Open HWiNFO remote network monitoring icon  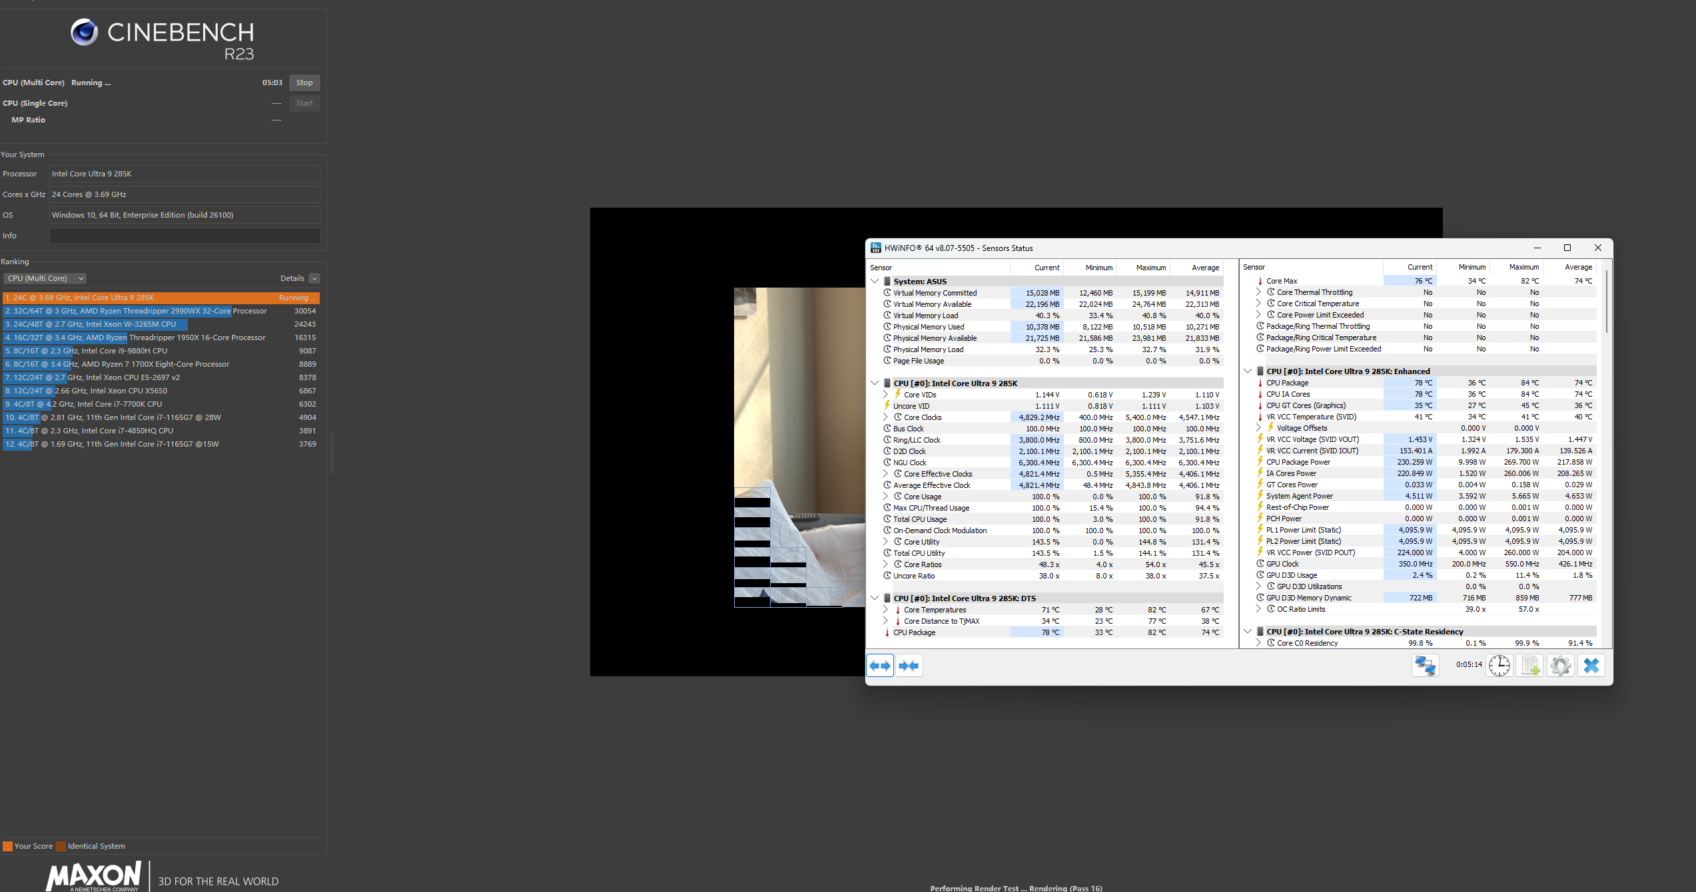pyautogui.click(x=1425, y=666)
